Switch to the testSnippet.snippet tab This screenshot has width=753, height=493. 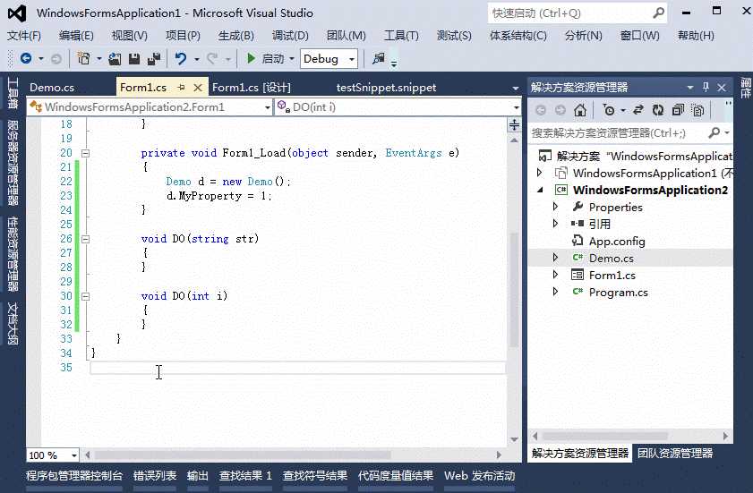tap(386, 88)
